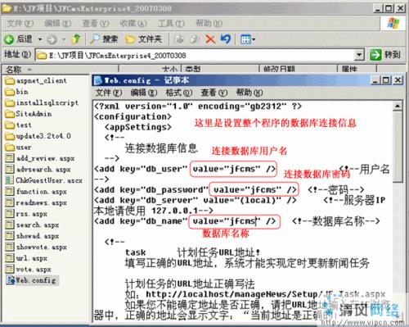Select advsearch.aspx file icon
Image resolution: width=409 pixels, height=327 pixels.
[10, 170]
